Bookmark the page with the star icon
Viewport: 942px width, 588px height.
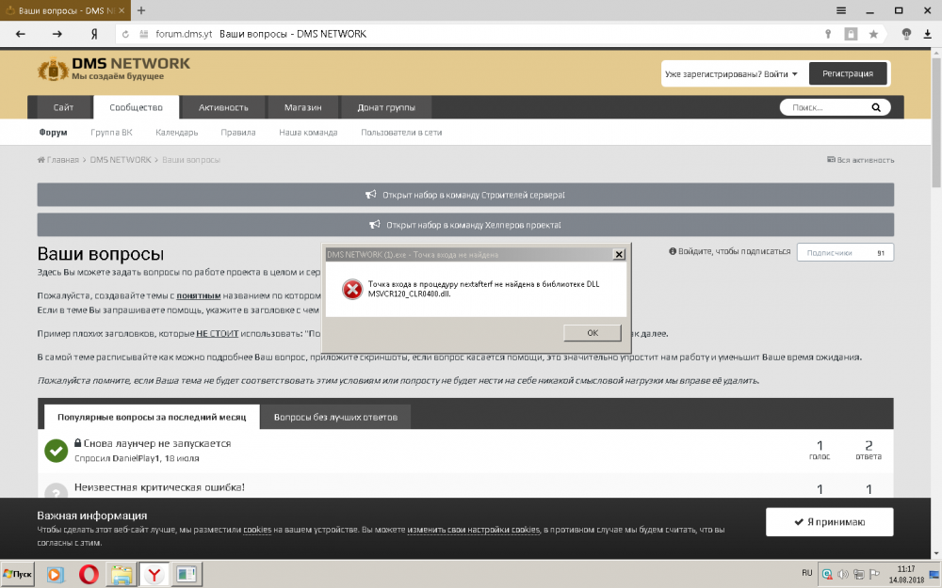(873, 34)
